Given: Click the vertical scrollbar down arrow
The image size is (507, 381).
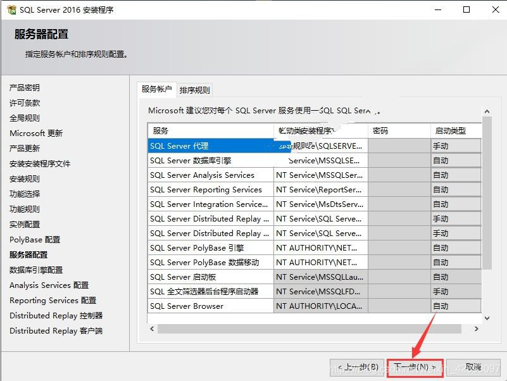Looking at the screenshot, I should point(487,318).
